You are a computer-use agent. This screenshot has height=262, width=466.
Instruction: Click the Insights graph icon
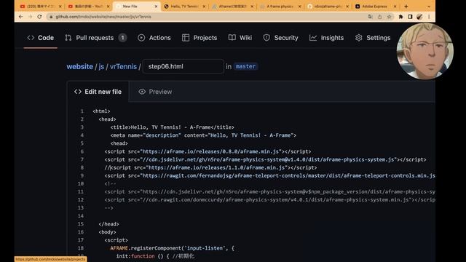[x=313, y=38]
